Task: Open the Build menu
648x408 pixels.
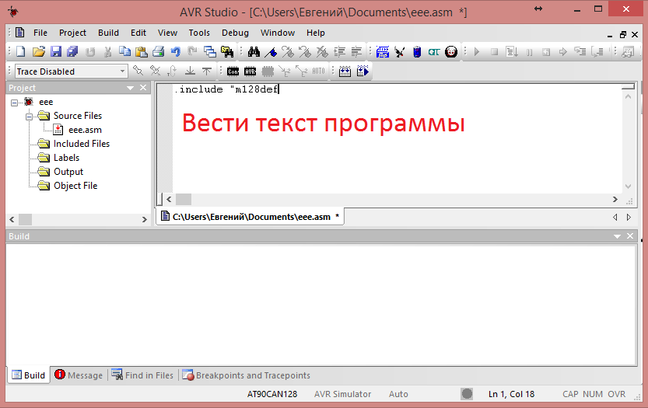Action: (108, 33)
